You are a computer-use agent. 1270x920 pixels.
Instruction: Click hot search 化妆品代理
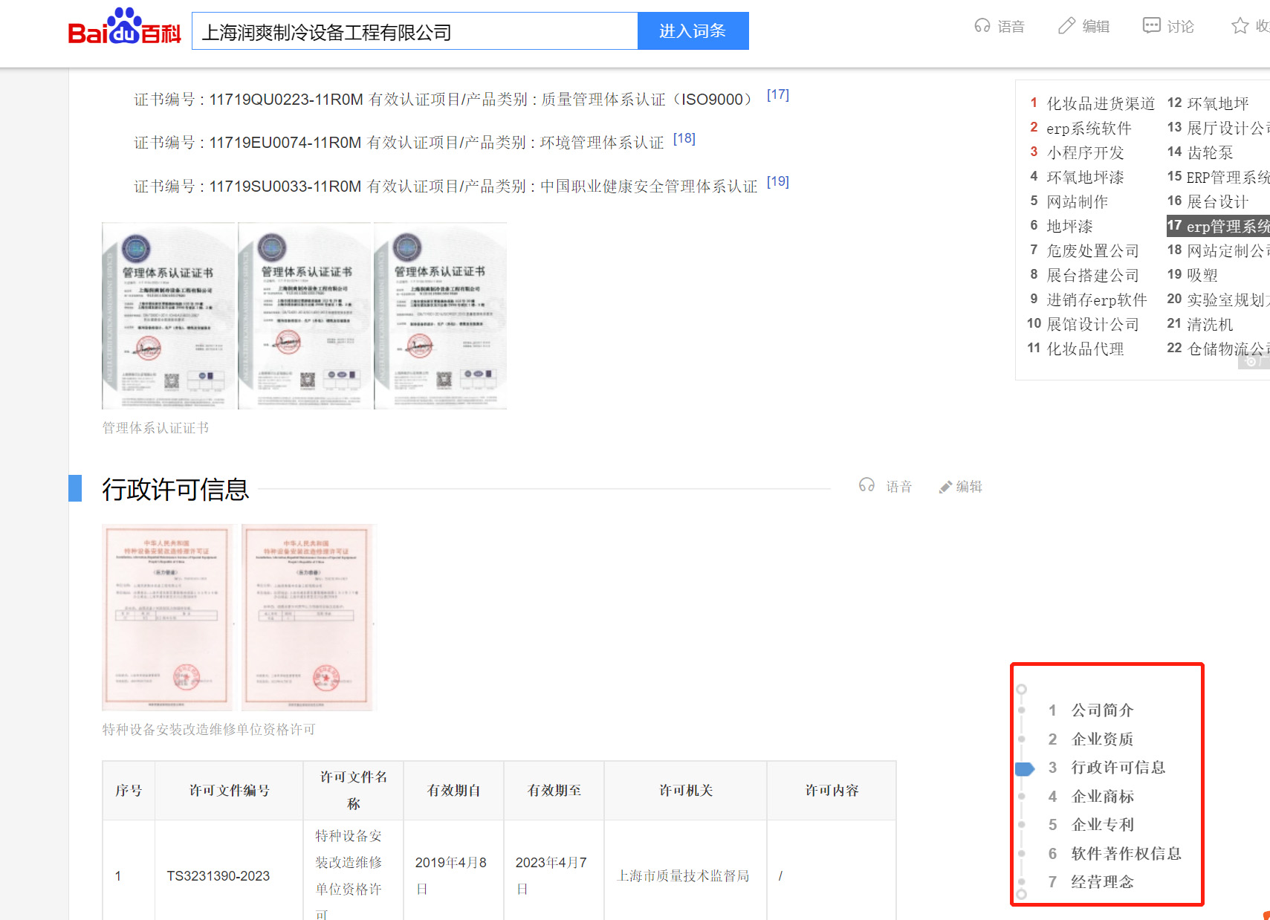coord(1085,349)
